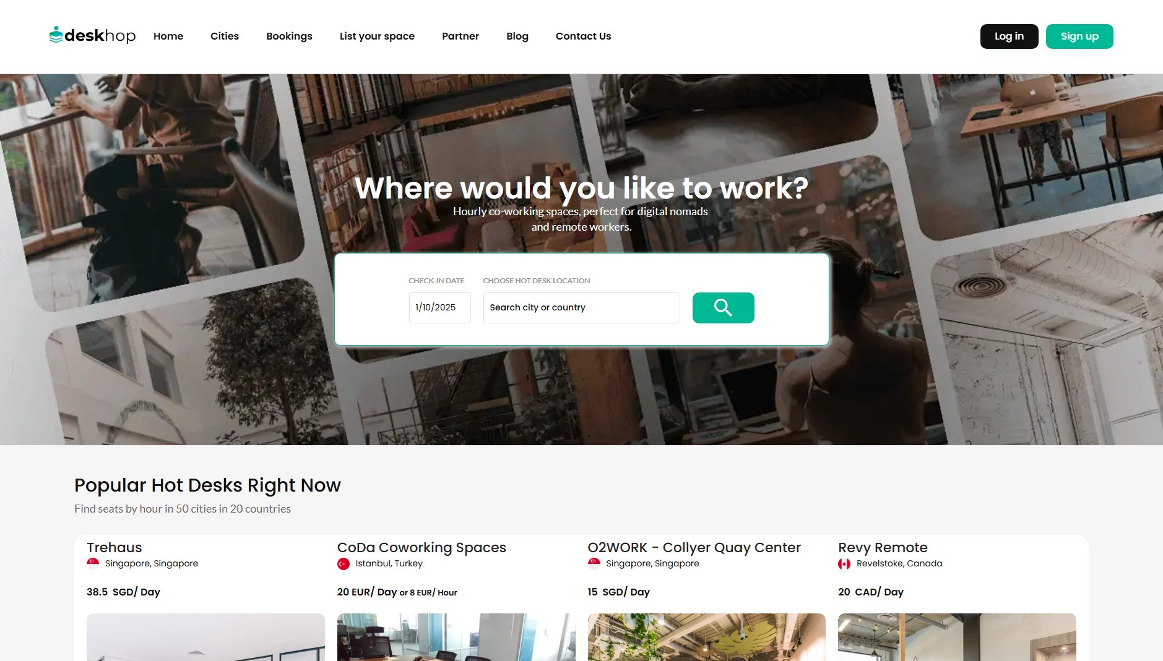The height and width of the screenshot is (661, 1163).
Task: Open the CoDa Coworking Spaces photo
Action: (x=456, y=637)
